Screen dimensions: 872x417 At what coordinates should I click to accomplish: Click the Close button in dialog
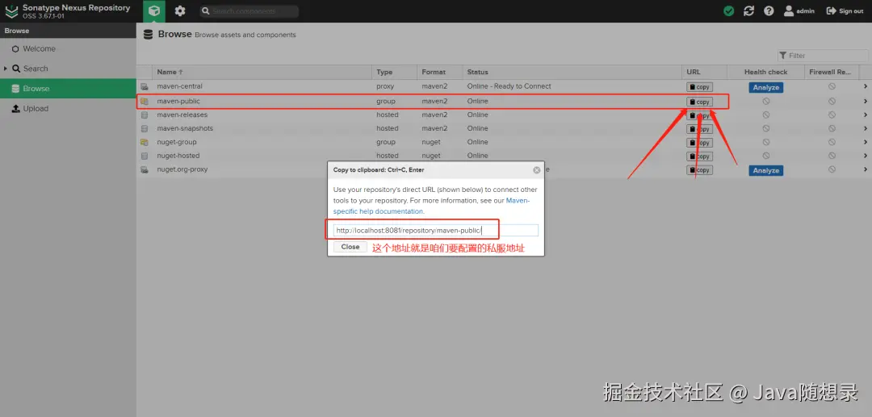click(350, 247)
